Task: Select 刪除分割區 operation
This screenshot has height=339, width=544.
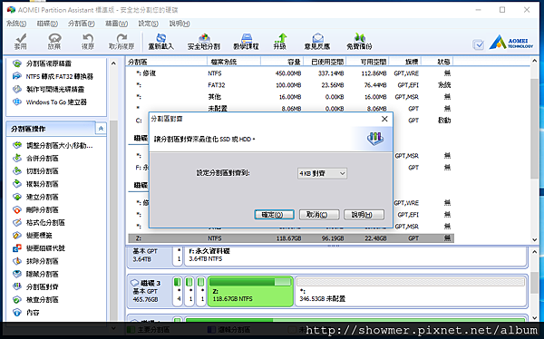Action: click(x=35, y=209)
